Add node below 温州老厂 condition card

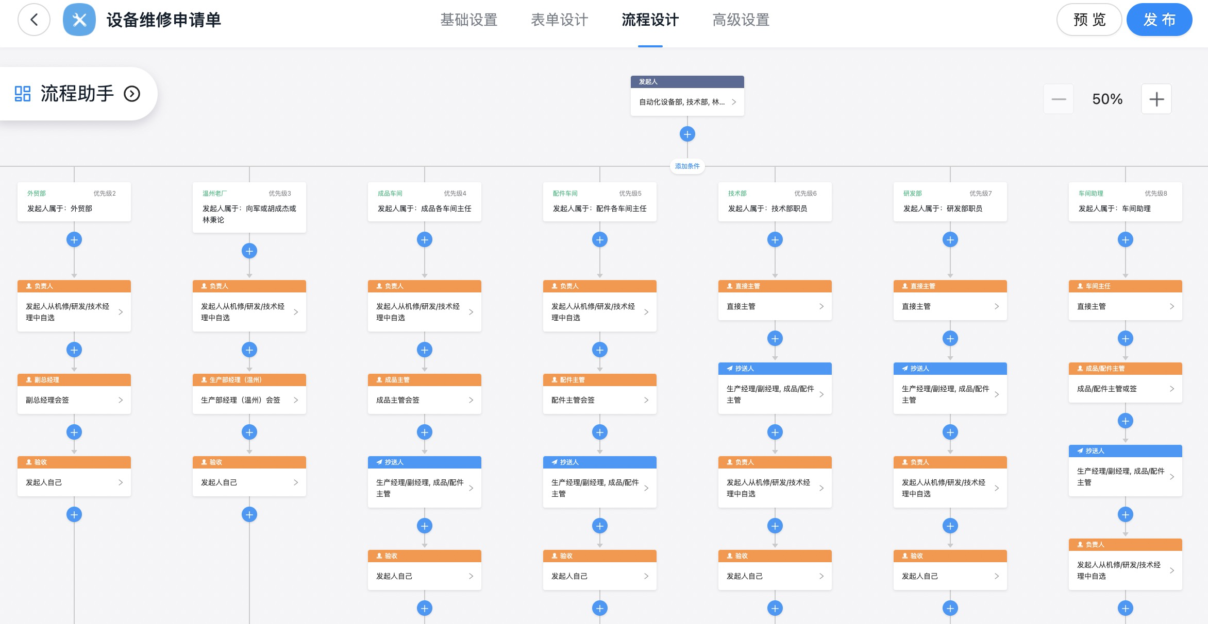click(x=249, y=251)
